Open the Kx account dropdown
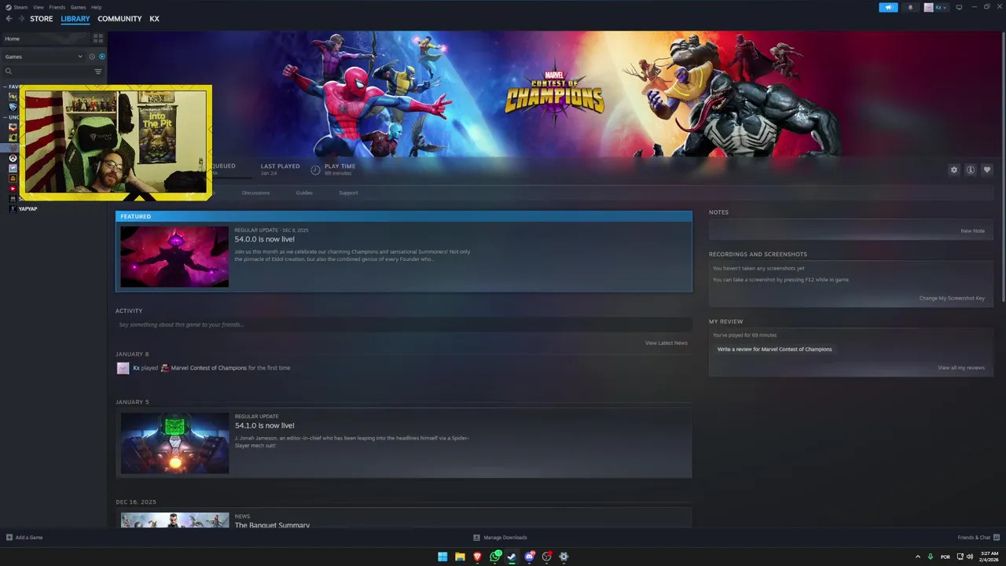This screenshot has width=1006, height=566. (935, 7)
